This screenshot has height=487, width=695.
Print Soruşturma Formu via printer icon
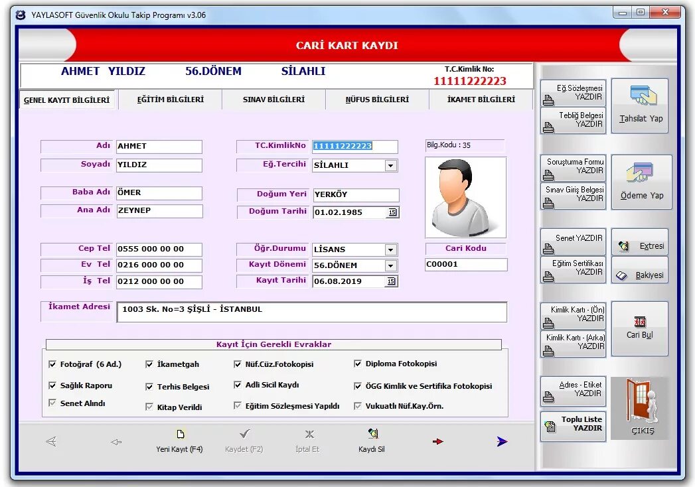(548, 175)
